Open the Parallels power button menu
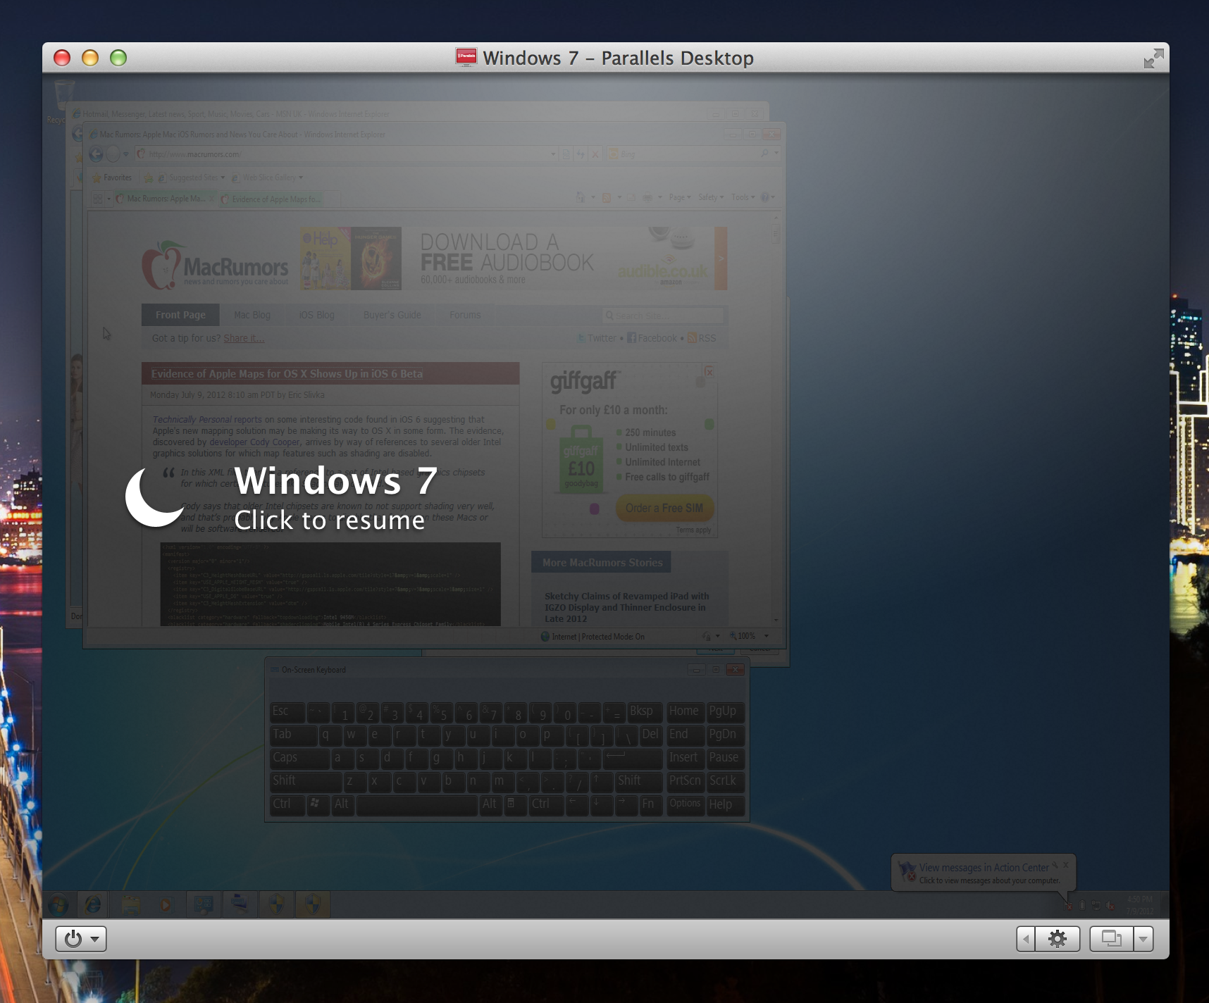Viewport: 1209px width, 1003px height. pos(81,939)
